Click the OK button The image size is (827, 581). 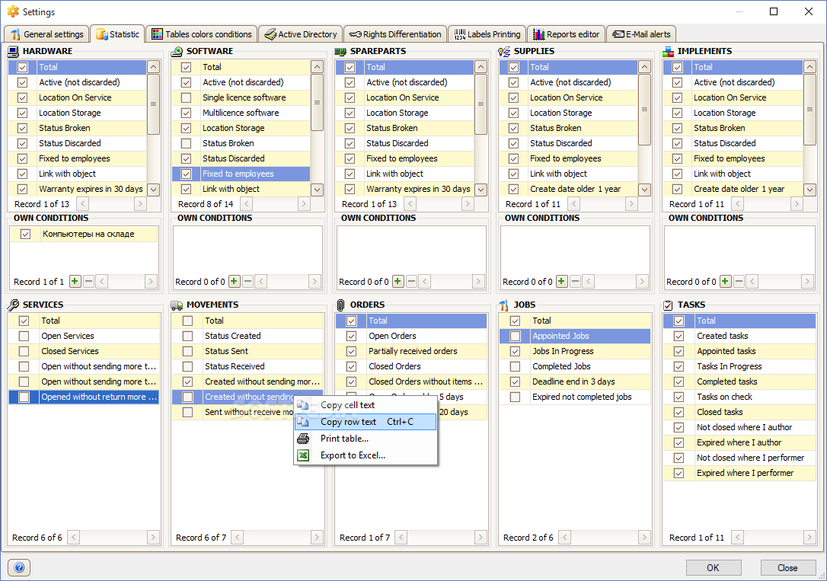(713, 567)
